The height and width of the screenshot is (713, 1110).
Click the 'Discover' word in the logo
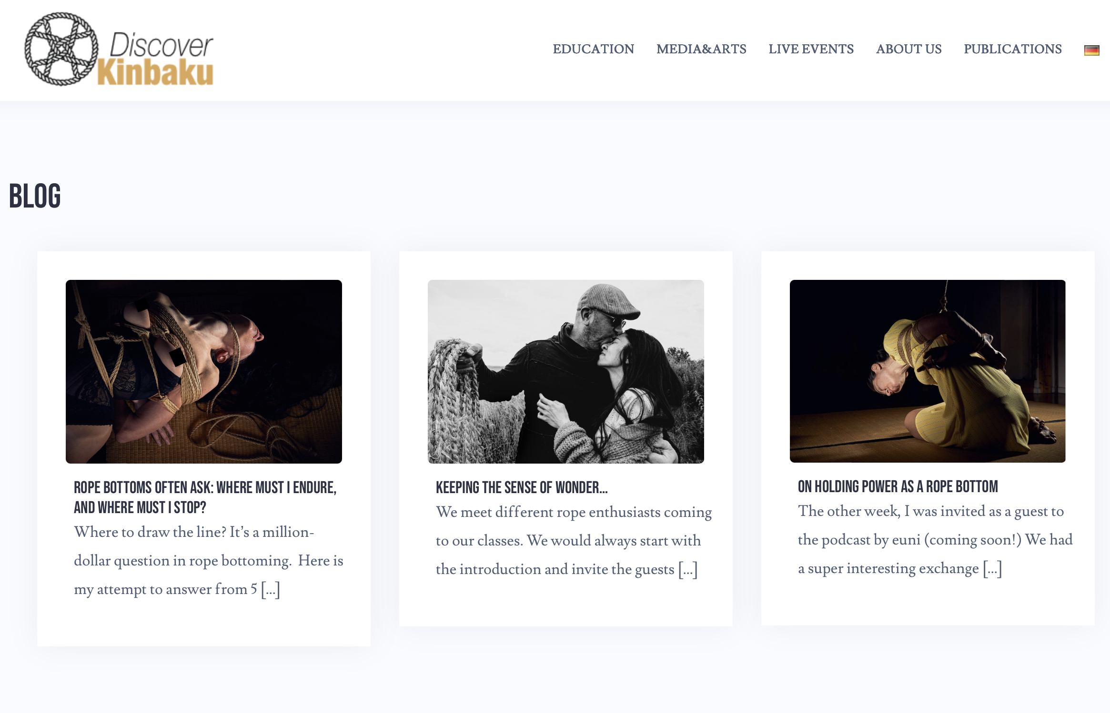point(161,45)
